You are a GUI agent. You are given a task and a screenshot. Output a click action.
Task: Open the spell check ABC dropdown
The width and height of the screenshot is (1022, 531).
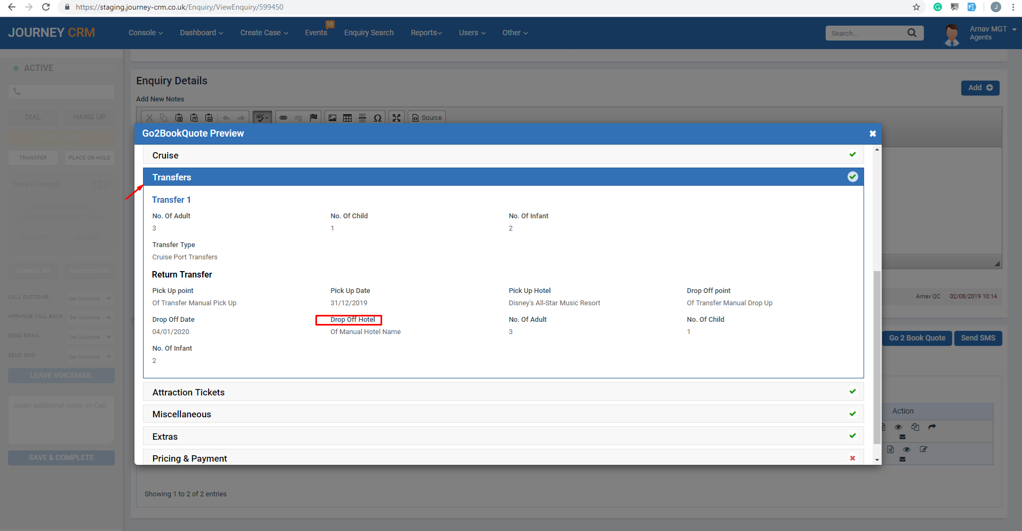(x=262, y=118)
